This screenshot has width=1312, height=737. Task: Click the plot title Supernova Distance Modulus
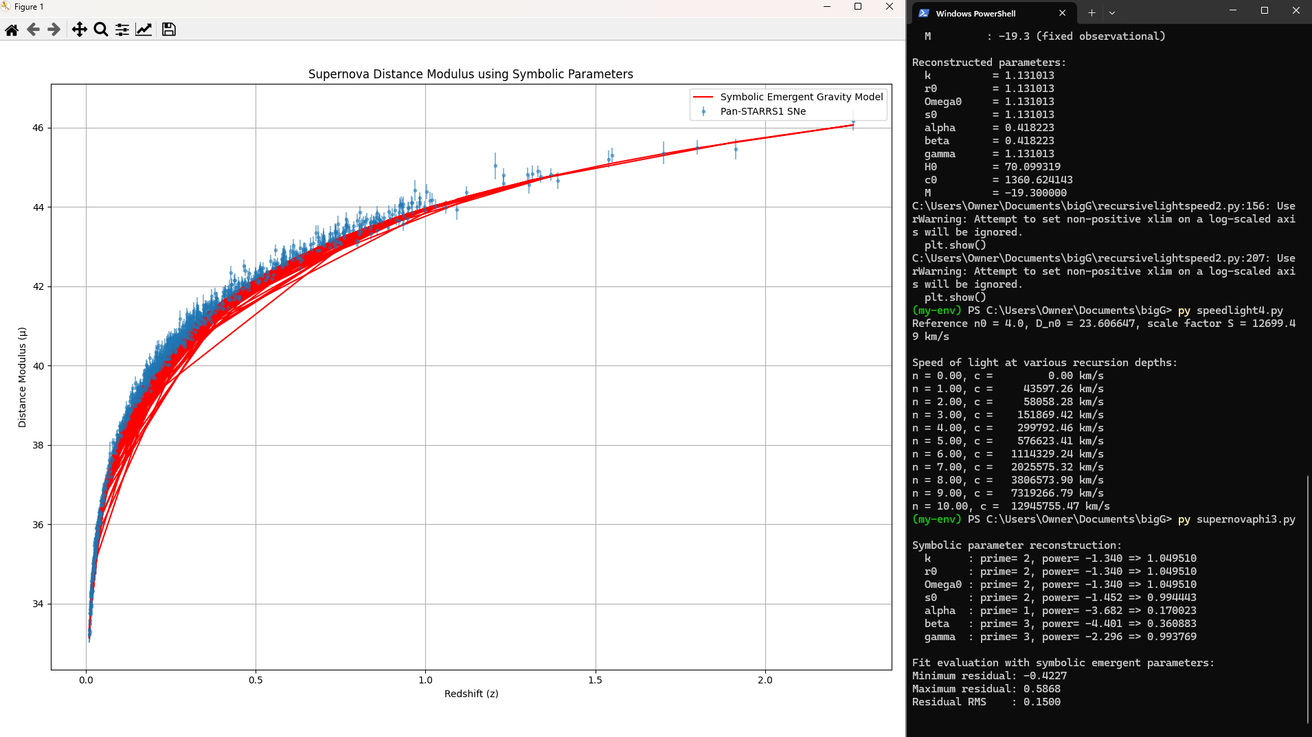click(471, 74)
